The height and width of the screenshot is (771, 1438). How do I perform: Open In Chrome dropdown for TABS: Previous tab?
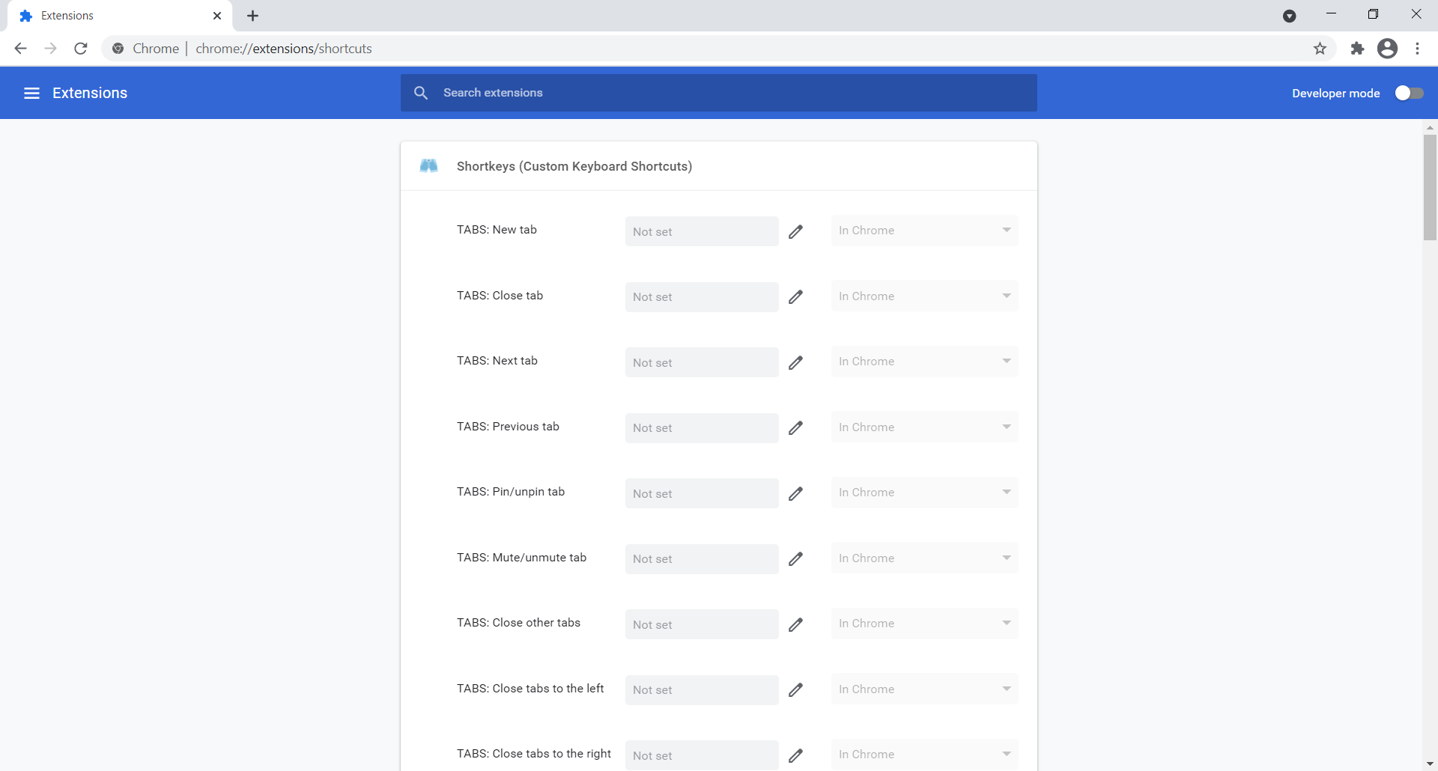click(924, 427)
